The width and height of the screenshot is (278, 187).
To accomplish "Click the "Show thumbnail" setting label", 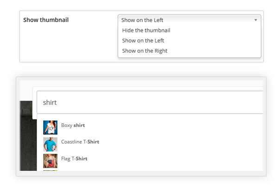I will click(x=49, y=20).
